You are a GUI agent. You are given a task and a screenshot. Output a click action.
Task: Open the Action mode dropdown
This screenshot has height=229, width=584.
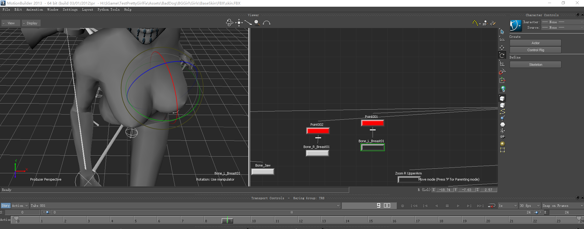tap(20, 206)
